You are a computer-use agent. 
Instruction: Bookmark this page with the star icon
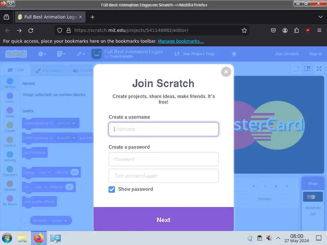(244, 30)
